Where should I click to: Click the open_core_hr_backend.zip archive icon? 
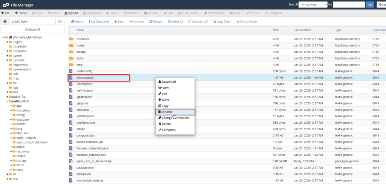pyautogui.click(x=71, y=161)
